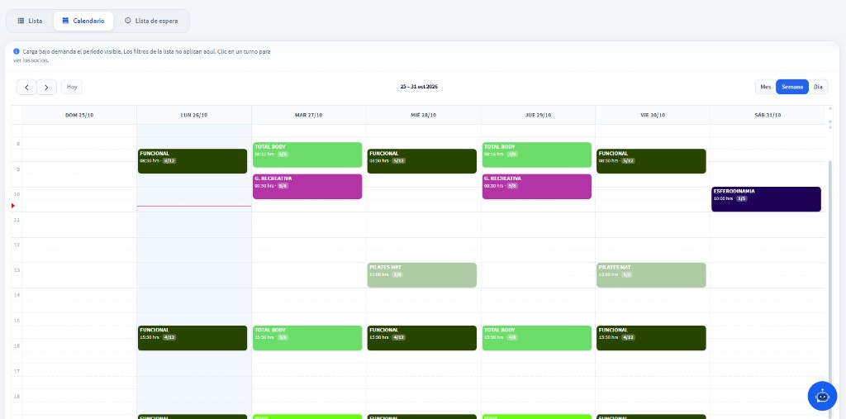Select the Calendario tab
846x419 pixels.
tap(83, 21)
